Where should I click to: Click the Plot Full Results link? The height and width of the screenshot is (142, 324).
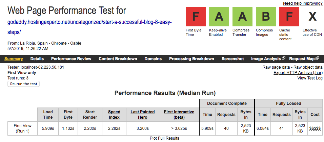[164, 138]
